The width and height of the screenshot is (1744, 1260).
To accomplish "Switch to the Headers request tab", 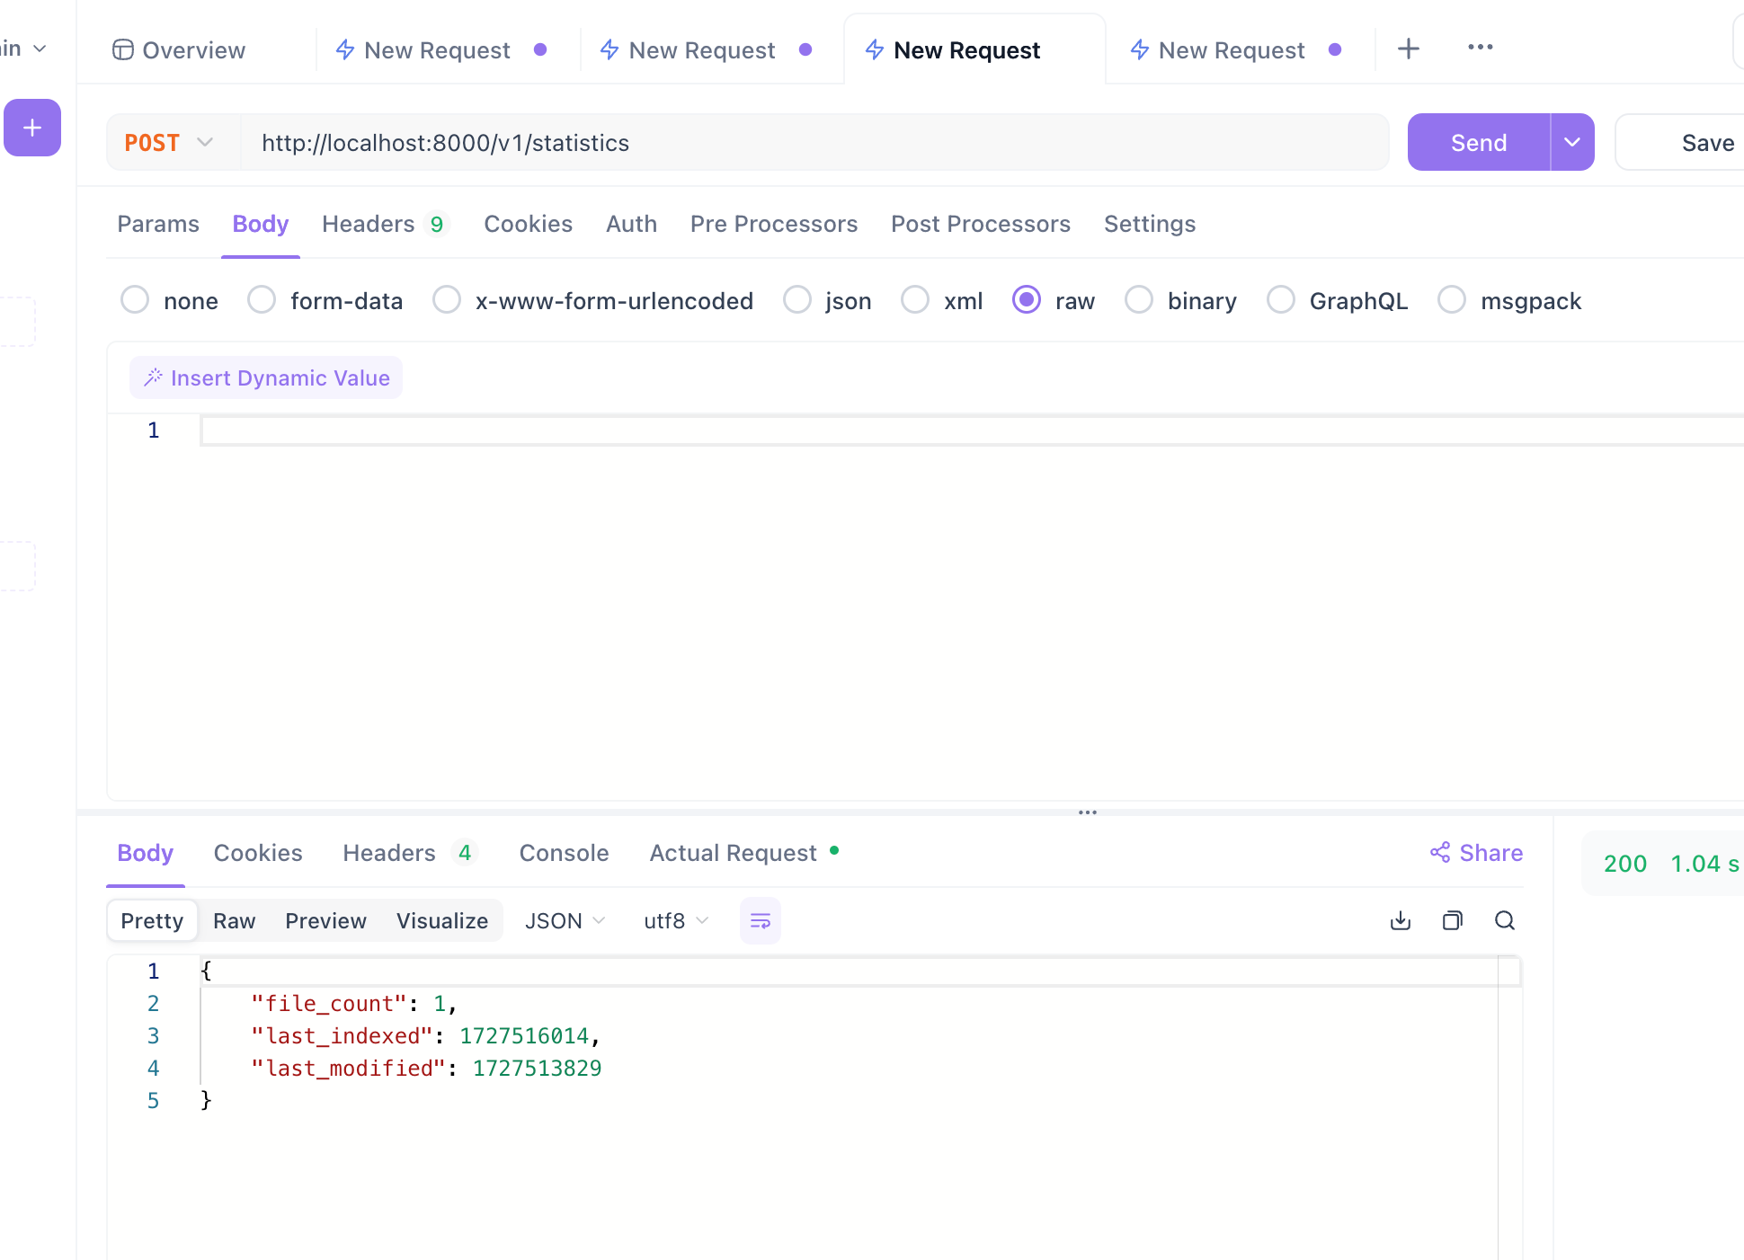I will click(x=369, y=224).
